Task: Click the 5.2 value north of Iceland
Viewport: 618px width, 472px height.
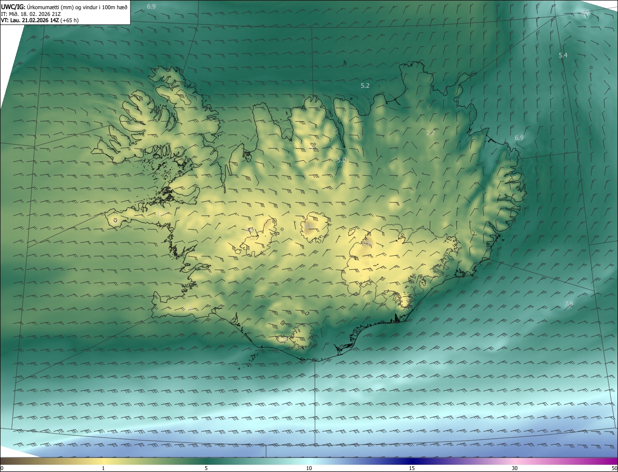Action: (365, 85)
